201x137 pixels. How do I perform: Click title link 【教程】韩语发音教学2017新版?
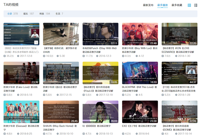coord(21,50)
